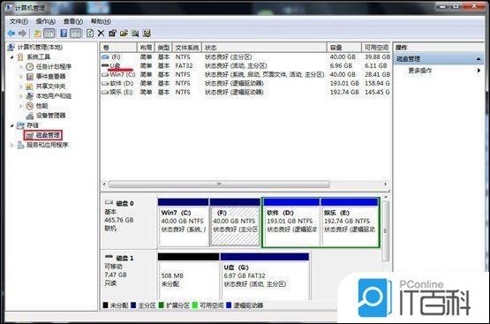Click the 磁盘 1 removable disk icon
Viewport: 490px width, 324px height.
coord(109,257)
